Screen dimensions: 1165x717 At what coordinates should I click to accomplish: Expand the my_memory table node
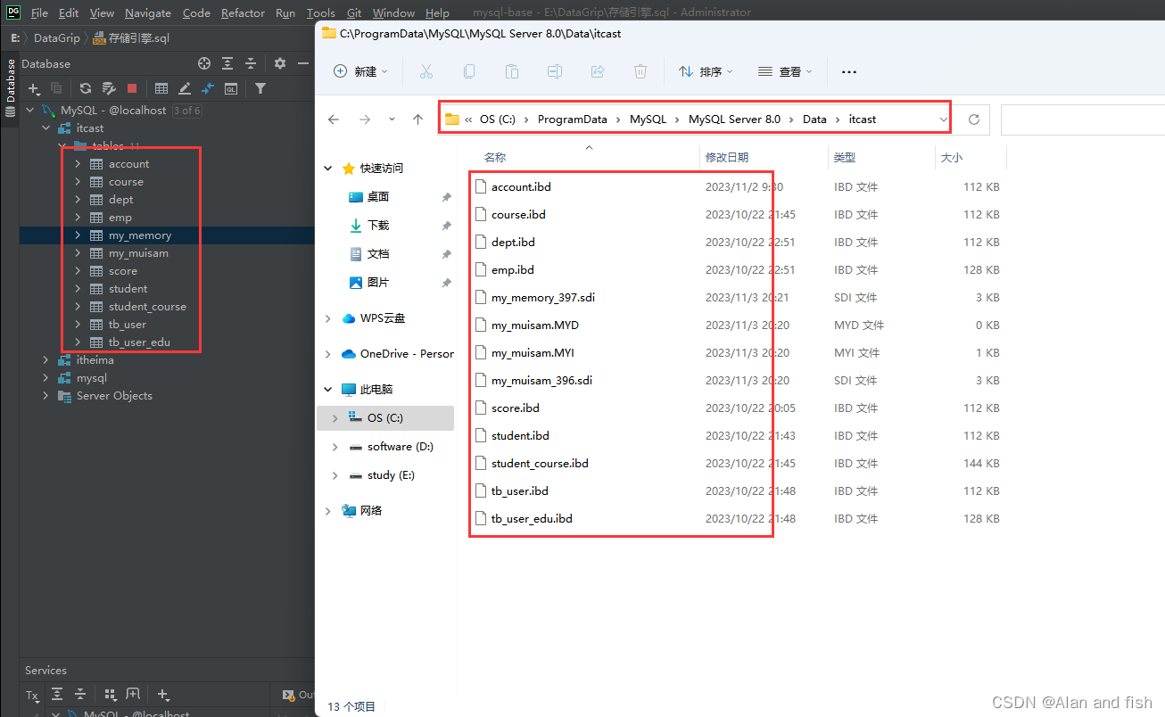[78, 235]
